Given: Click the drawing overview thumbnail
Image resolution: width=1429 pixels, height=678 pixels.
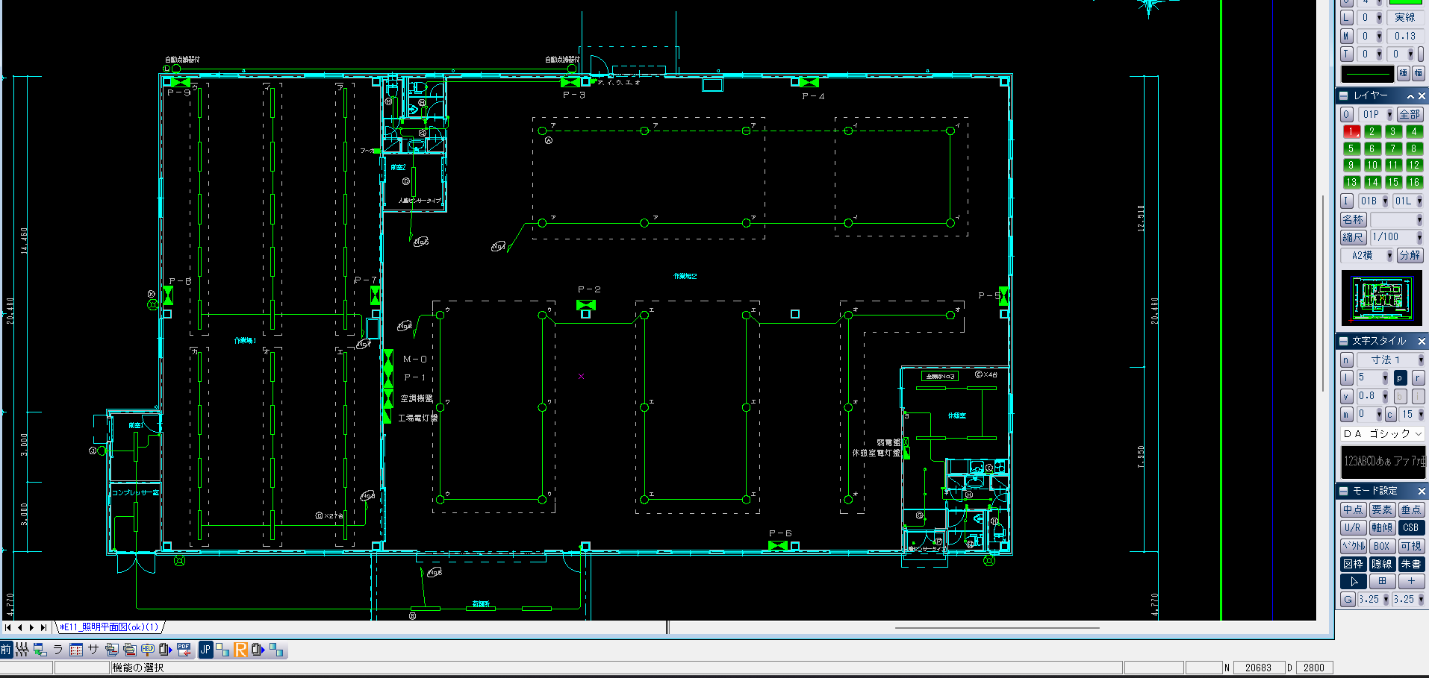Looking at the screenshot, I should pyautogui.click(x=1381, y=298).
